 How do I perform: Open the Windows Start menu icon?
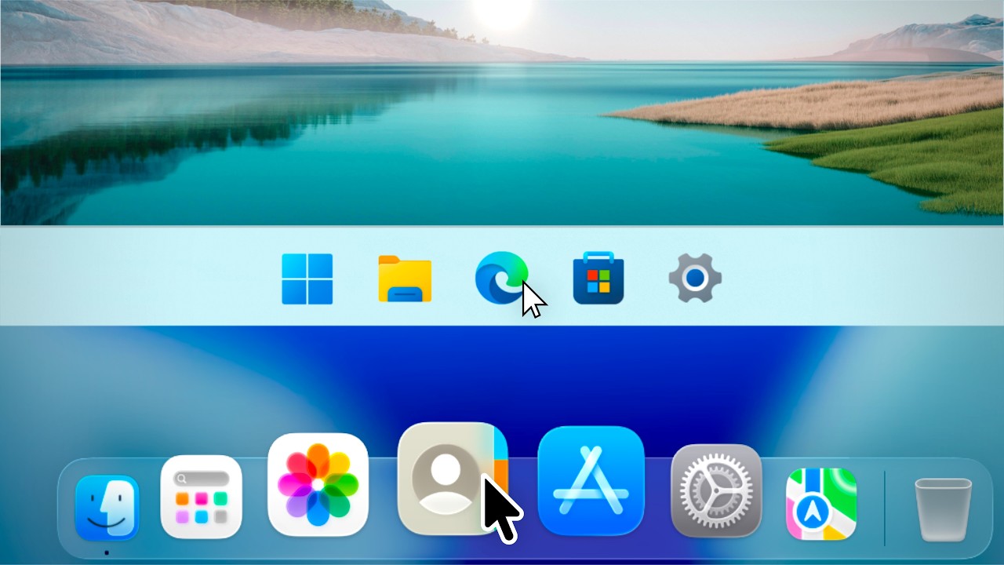coord(307,279)
